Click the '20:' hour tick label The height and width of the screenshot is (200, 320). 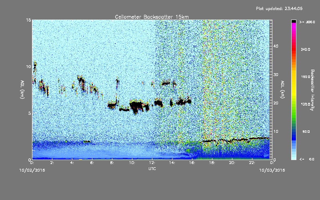coord(232,163)
